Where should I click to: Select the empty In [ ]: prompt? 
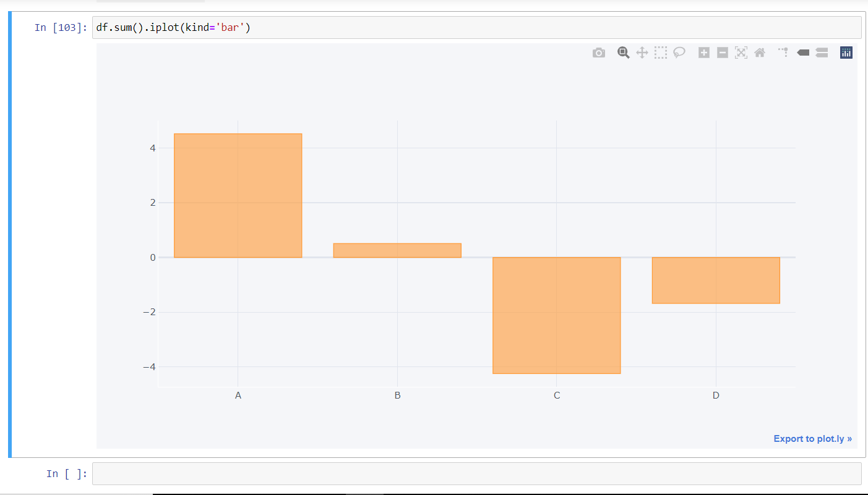(x=67, y=473)
